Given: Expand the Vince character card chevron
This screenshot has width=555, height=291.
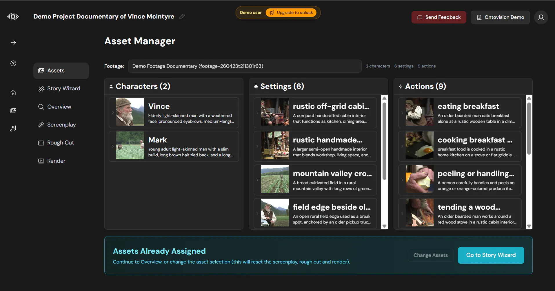Looking at the screenshot, I should tap(113, 113).
